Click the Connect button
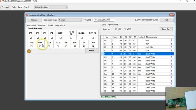The image size is (196, 110). (x=5, y=7)
